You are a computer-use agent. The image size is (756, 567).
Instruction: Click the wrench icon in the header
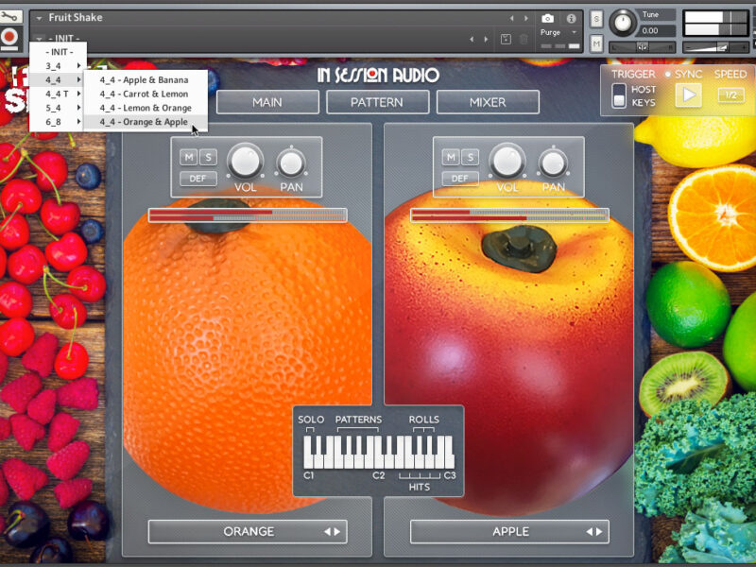pyautogui.click(x=10, y=17)
